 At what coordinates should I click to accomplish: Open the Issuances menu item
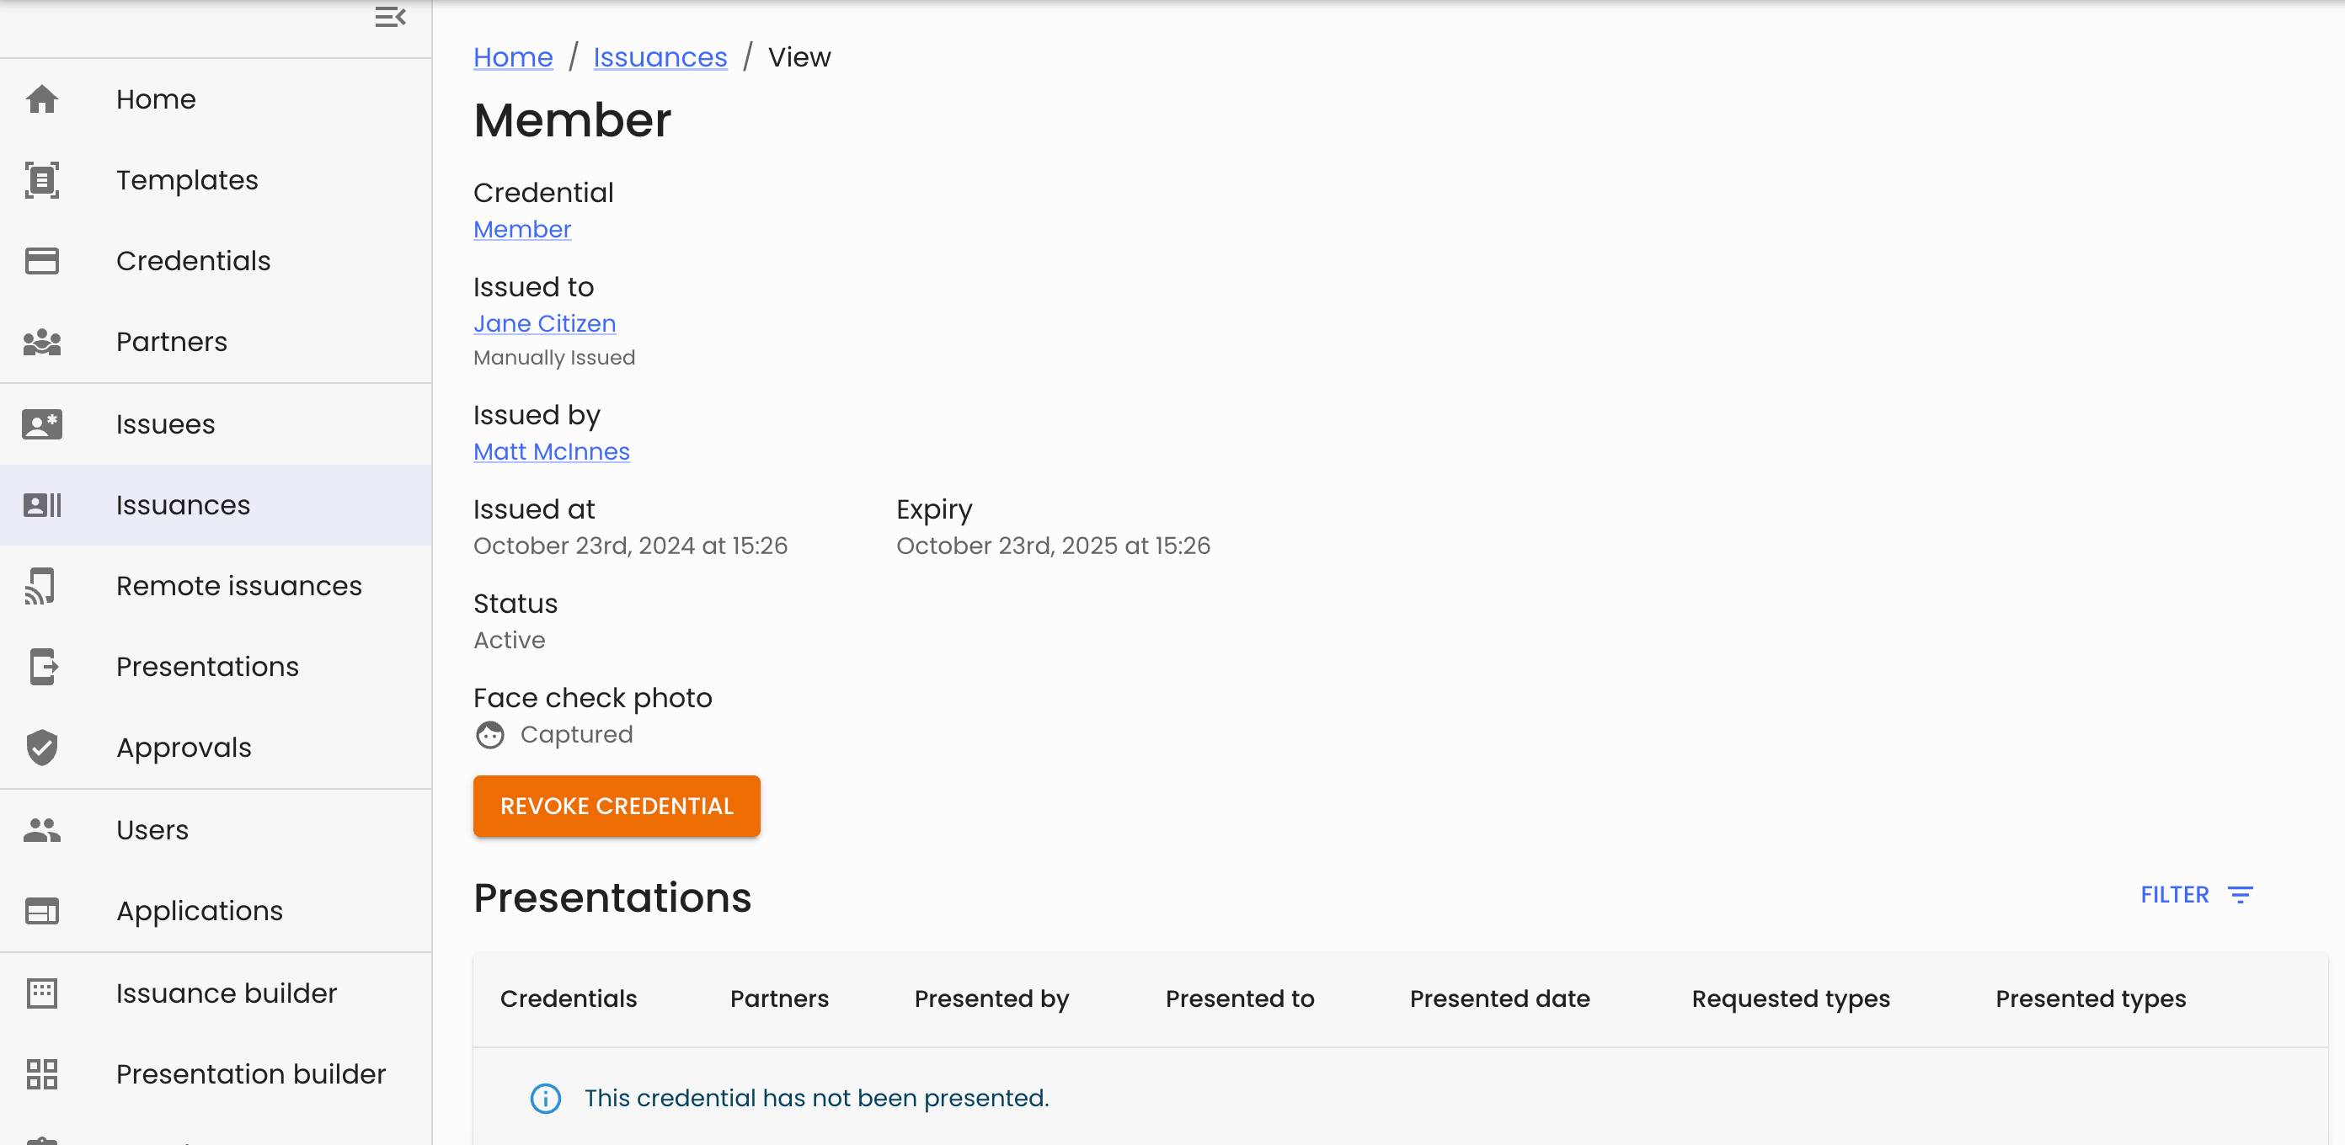[x=183, y=505]
